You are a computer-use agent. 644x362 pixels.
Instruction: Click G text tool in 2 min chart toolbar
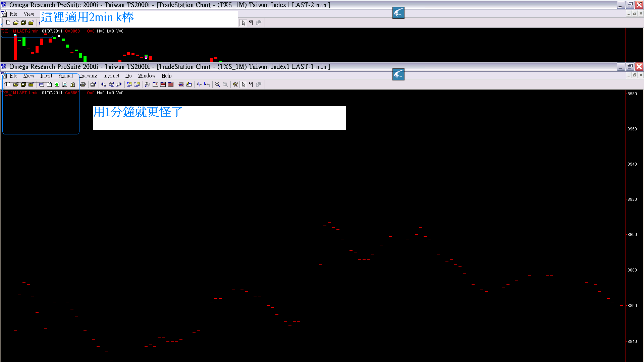coord(251,23)
